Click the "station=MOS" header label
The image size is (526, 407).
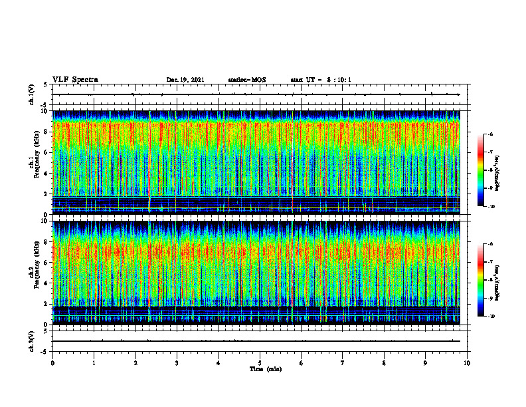tap(247, 80)
